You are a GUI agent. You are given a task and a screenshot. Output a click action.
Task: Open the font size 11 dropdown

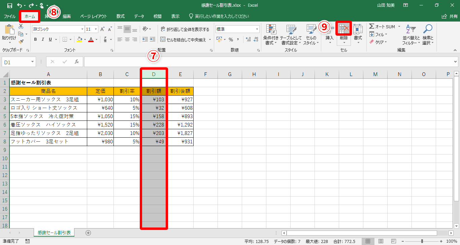point(96,29)
